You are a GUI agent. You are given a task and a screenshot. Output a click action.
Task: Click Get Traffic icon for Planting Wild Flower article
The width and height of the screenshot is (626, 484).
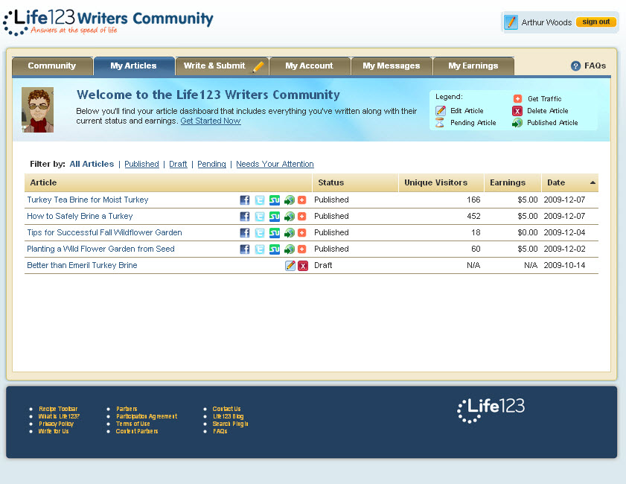click(301, 249)
